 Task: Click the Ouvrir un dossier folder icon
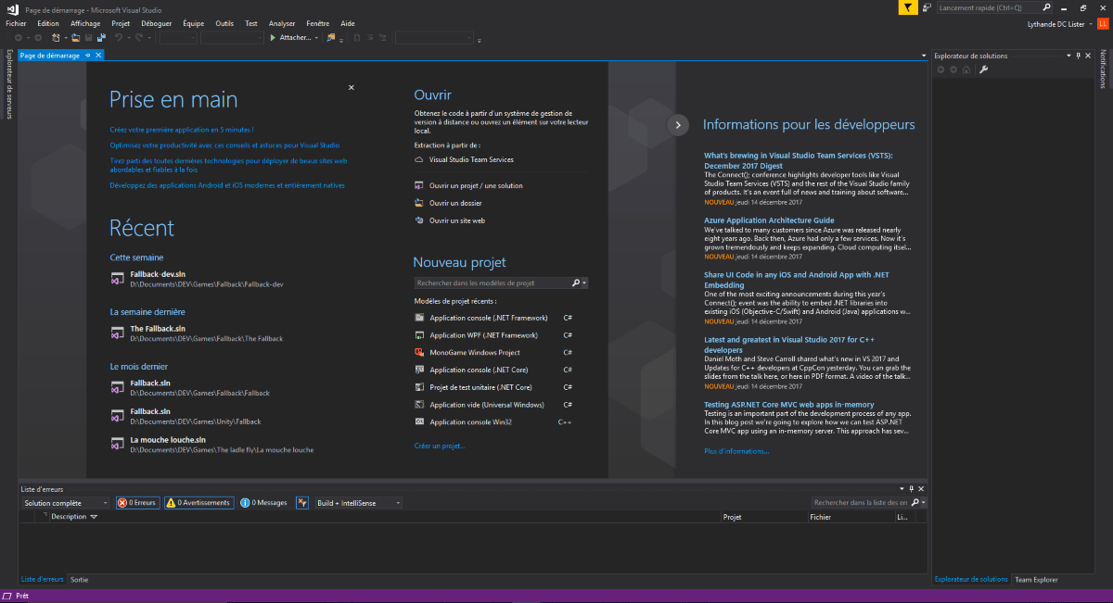point(419,203)
